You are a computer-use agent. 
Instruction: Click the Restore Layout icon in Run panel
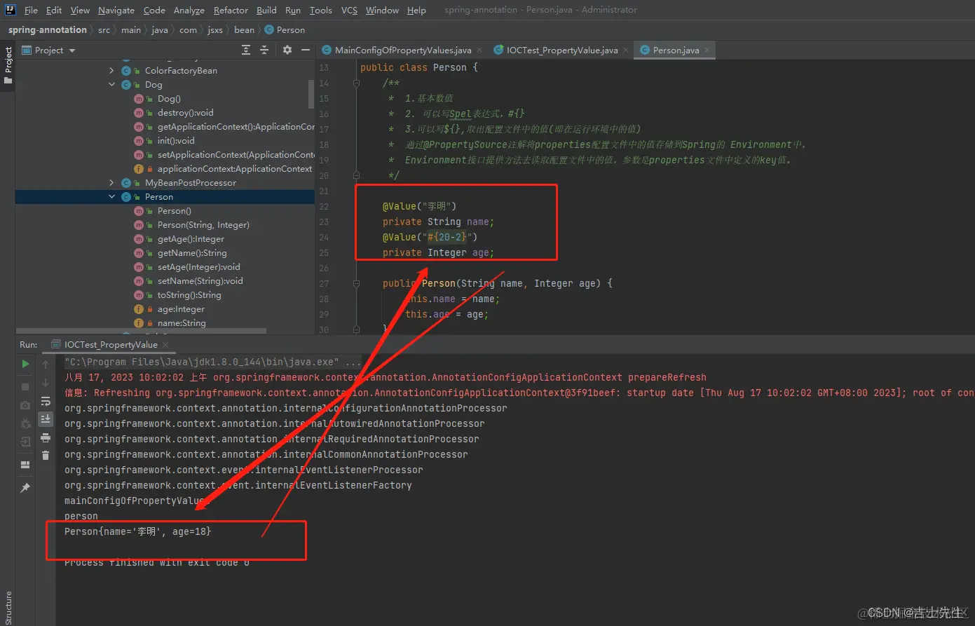coord(25,465)
